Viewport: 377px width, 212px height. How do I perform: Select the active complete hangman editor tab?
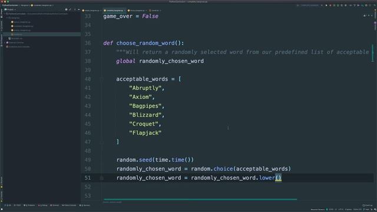114,11
